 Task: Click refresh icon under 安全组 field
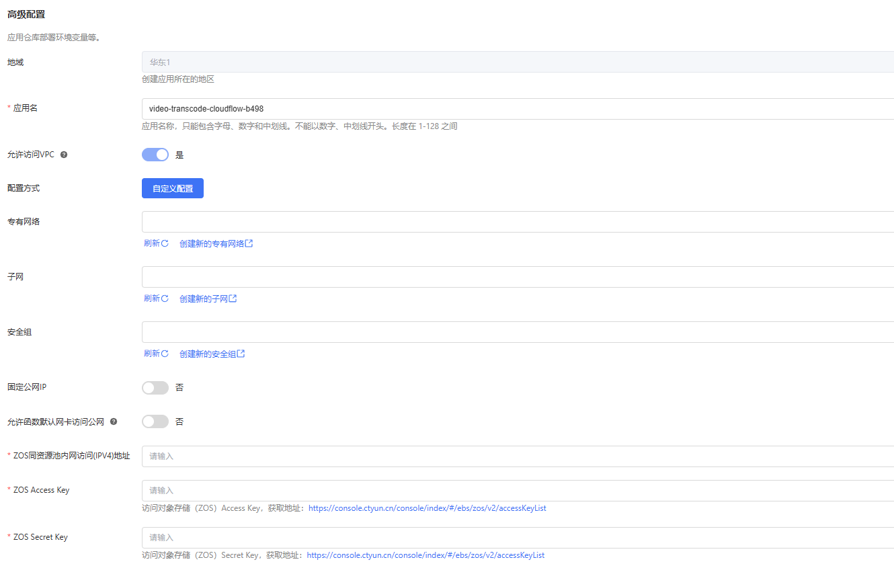(x=165, y=354)
